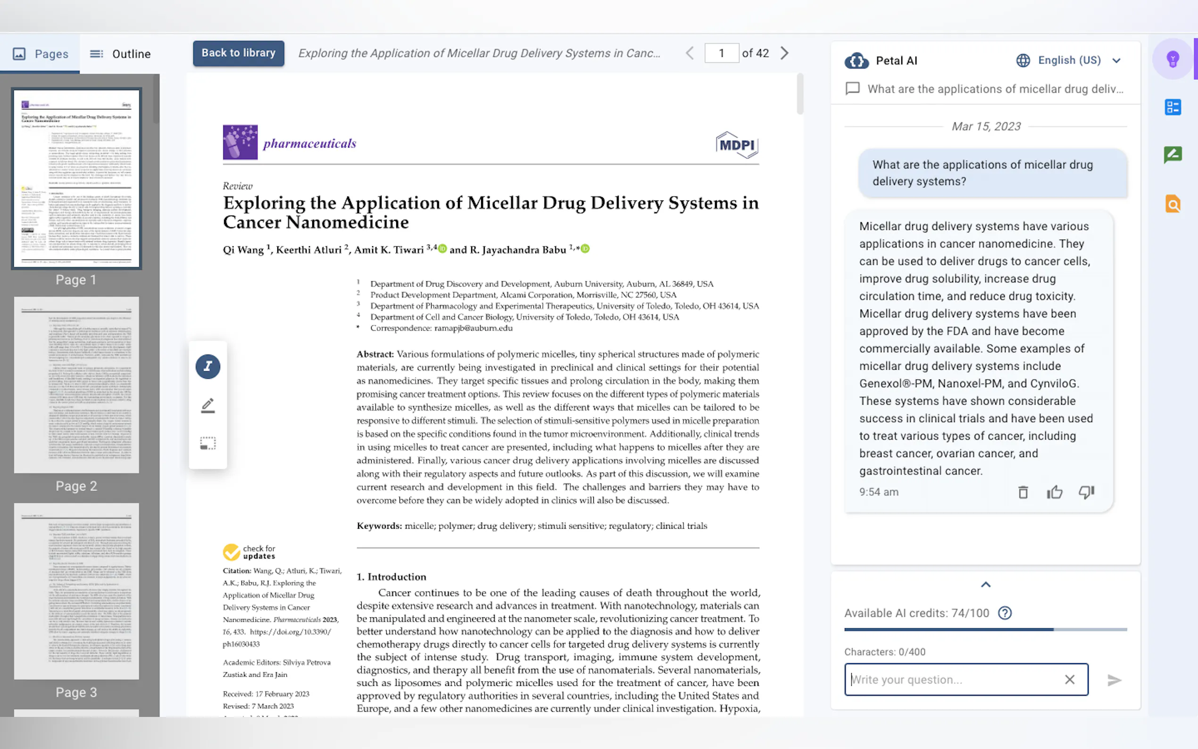The width and height of the screenshot is (1198, 749).
Task: Open the AI credits help question mark
Action: pyautogui.click(x=1004, y=613)
